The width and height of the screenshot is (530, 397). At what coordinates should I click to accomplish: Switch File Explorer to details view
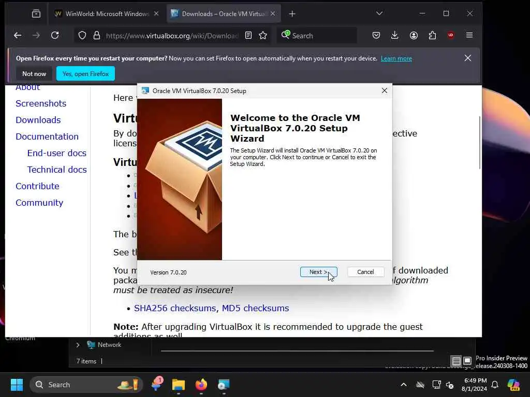[457, 361]
